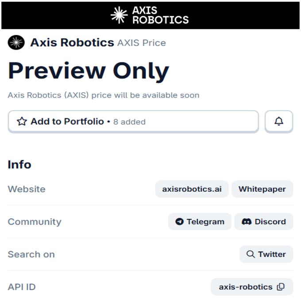Click the magnifier icon beside Twitter

coord(251,254)
